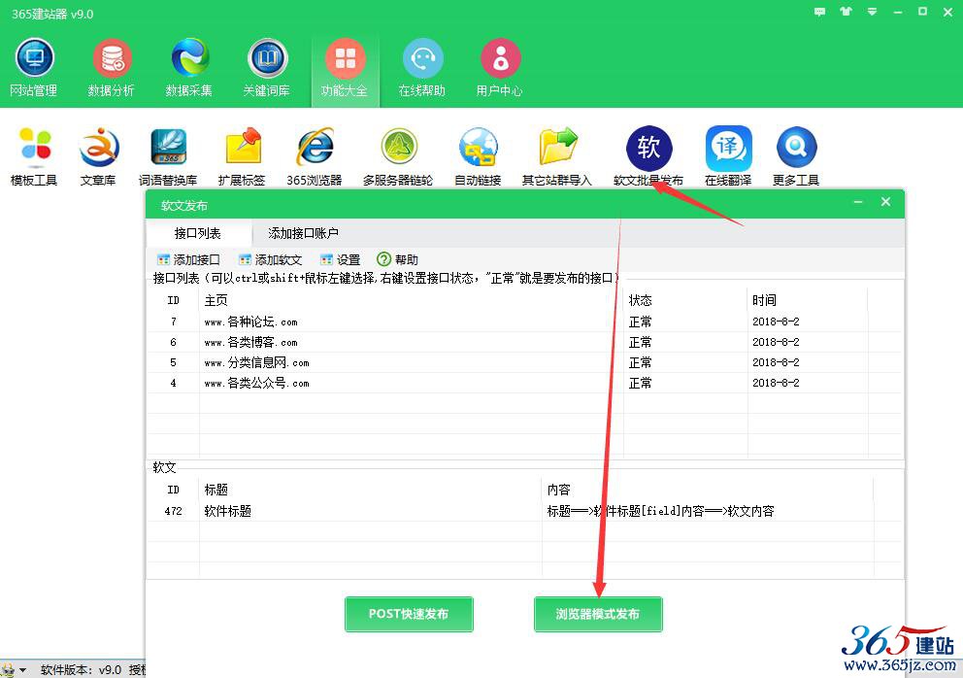Go to 数据采集 in the top navigation
This screenshot has height=678, width=963.
(189, 68)
